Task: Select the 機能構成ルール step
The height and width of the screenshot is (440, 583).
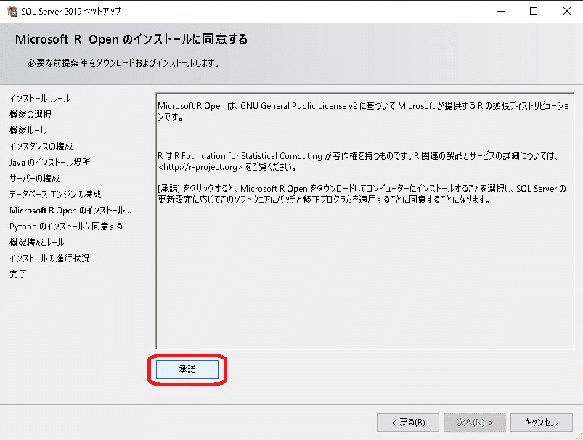Action: pyautogui.click(x=37, y=243)
